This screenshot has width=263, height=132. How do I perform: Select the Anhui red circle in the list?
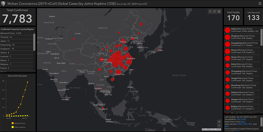227,65
